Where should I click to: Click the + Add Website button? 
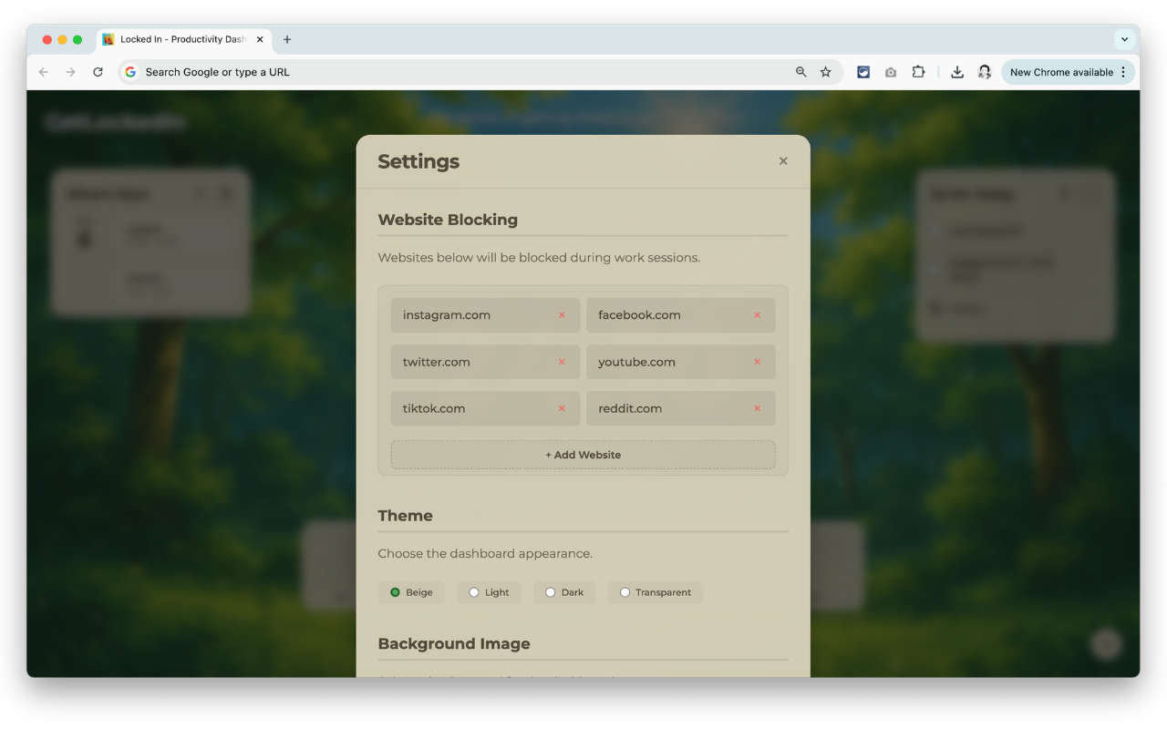click(583, 455)
